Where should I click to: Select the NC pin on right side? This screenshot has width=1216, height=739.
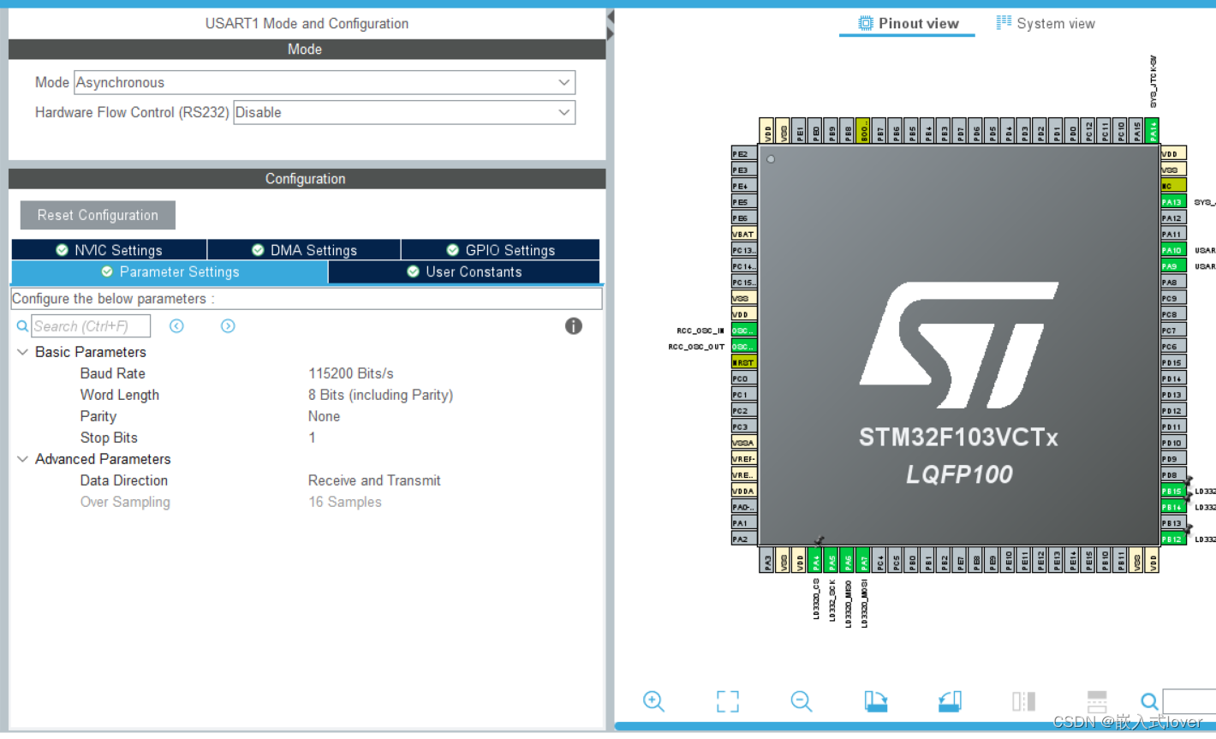(x=1173, y=186)
